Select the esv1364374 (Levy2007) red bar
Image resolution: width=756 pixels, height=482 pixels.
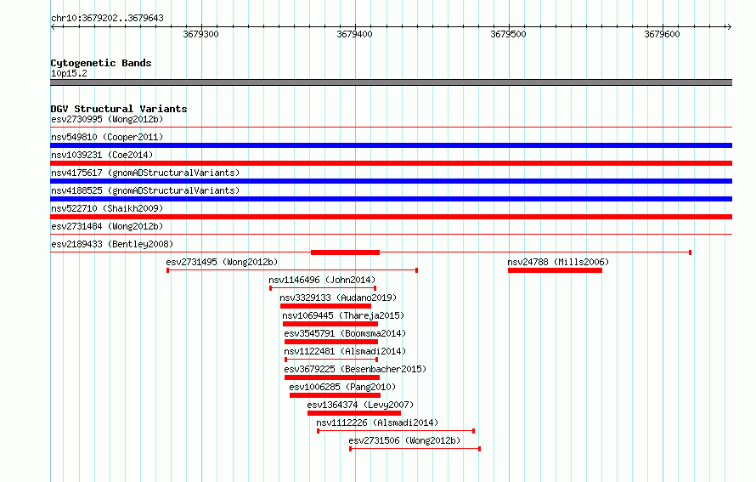click(354, 413)
